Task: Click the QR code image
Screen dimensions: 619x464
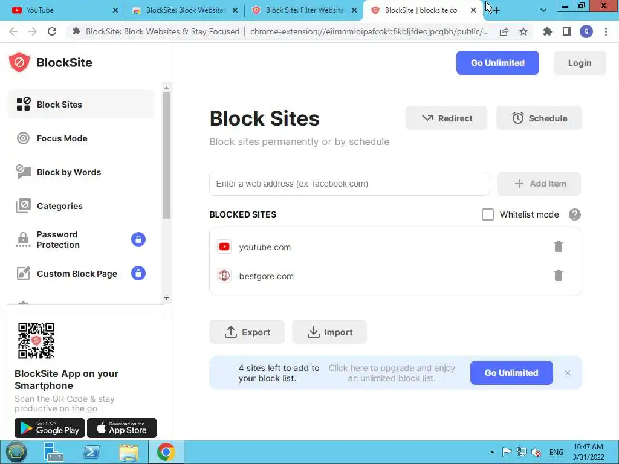Action: coord(36,341)
